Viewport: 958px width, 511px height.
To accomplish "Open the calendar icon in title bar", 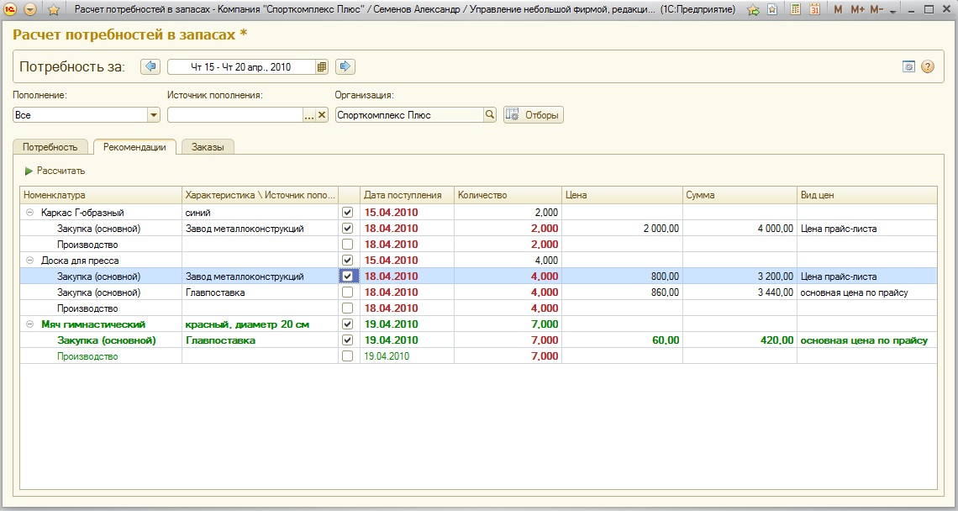I will tap(814, 10).
